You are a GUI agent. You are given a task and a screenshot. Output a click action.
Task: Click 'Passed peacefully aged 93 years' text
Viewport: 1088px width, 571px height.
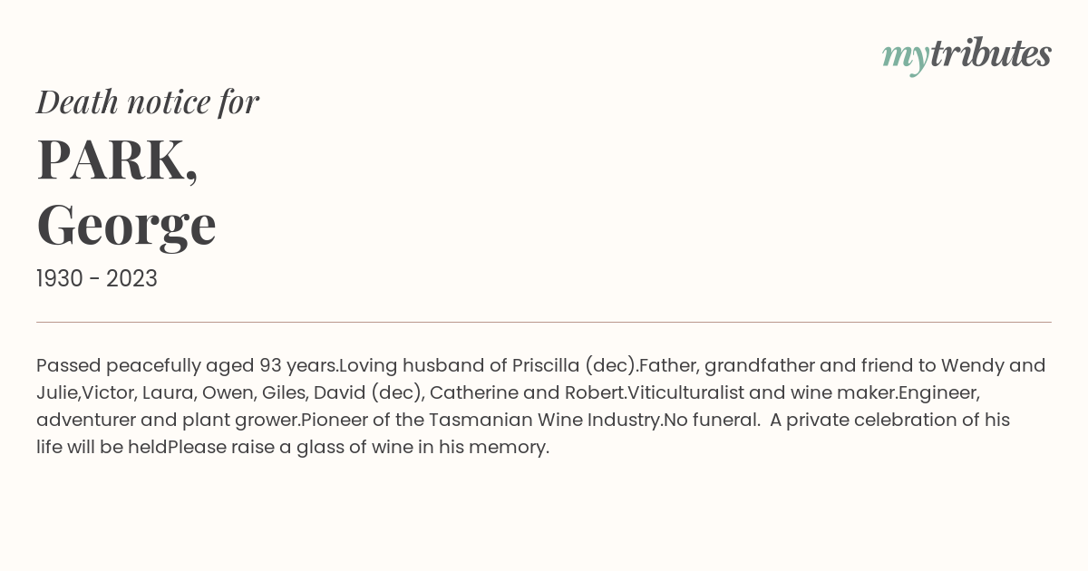tap(186, 366)
